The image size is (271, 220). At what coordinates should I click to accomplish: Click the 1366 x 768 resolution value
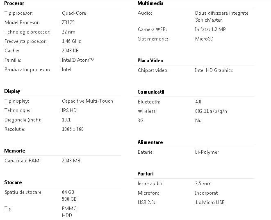click(x=73, y=129)
